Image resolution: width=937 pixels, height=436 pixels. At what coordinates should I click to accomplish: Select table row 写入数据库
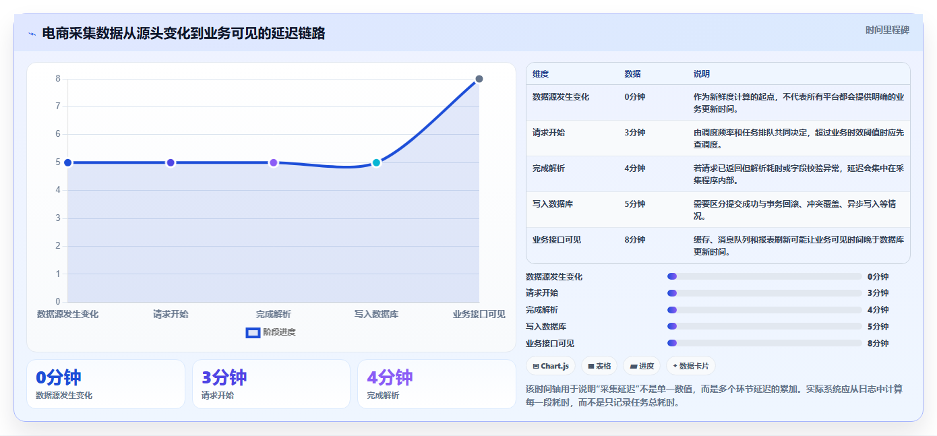point(718,210)
